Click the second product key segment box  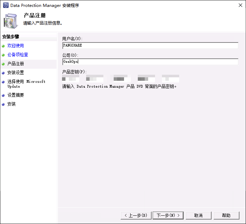[95, 79]
